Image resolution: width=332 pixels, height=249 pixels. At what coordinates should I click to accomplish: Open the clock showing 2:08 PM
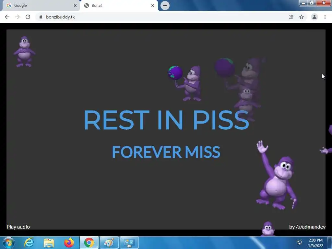coord(315,243)
